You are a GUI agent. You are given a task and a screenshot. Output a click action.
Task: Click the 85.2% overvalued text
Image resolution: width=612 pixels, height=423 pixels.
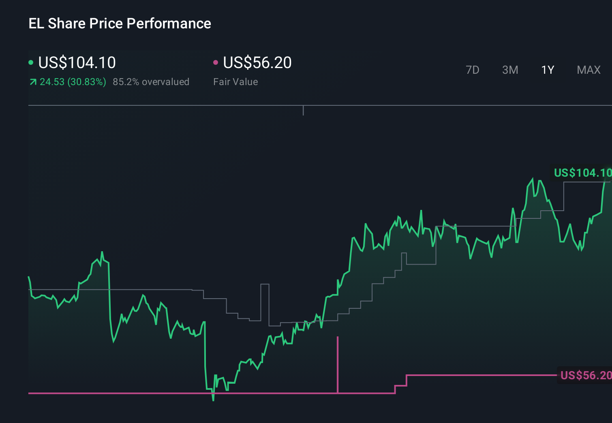(x=152, y=82)
